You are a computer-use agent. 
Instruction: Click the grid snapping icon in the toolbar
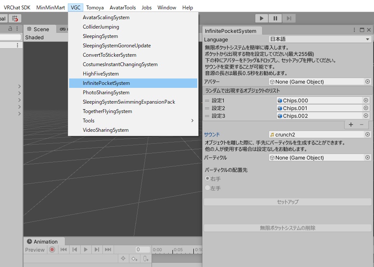point(16,18)
